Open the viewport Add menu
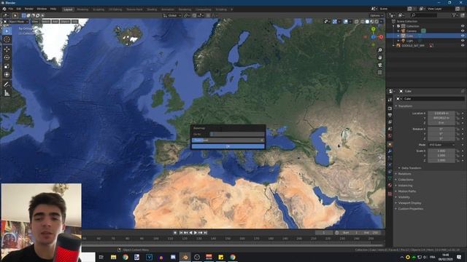Screen dimensions: 467x262 (x=55, y=22)
